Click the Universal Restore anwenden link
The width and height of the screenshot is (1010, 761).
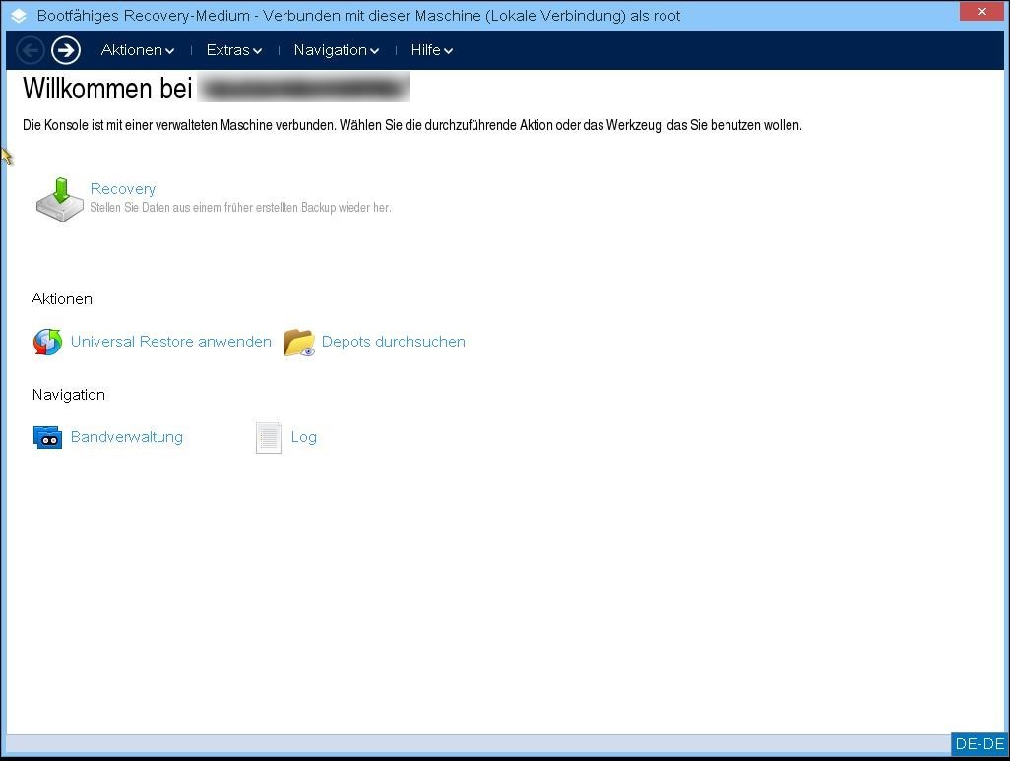tap(170, 342)
